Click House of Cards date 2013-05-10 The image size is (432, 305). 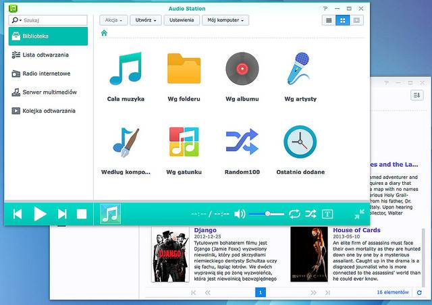pyautogui.click(x=346, y=237)
